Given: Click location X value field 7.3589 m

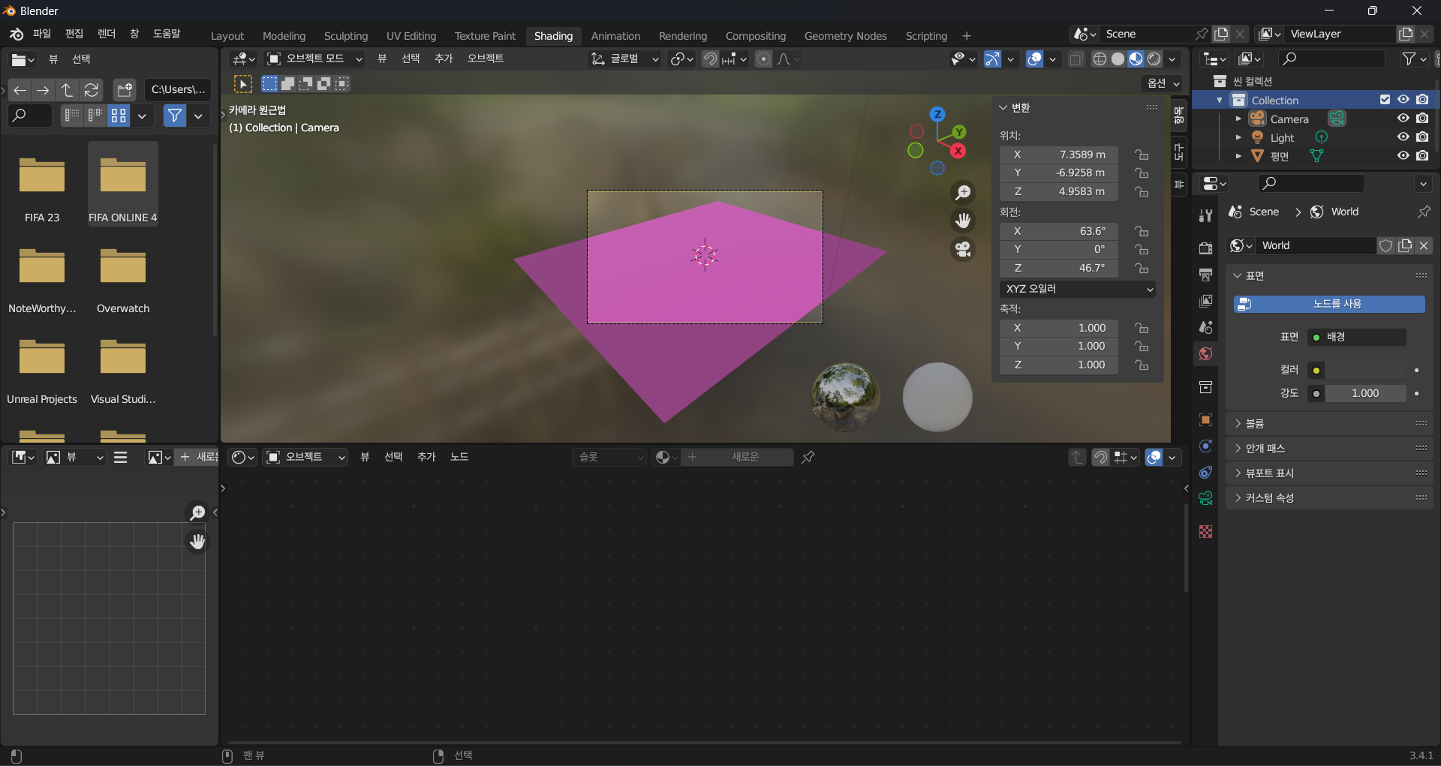Looking at the screenshot, I should pos(1059,155).
